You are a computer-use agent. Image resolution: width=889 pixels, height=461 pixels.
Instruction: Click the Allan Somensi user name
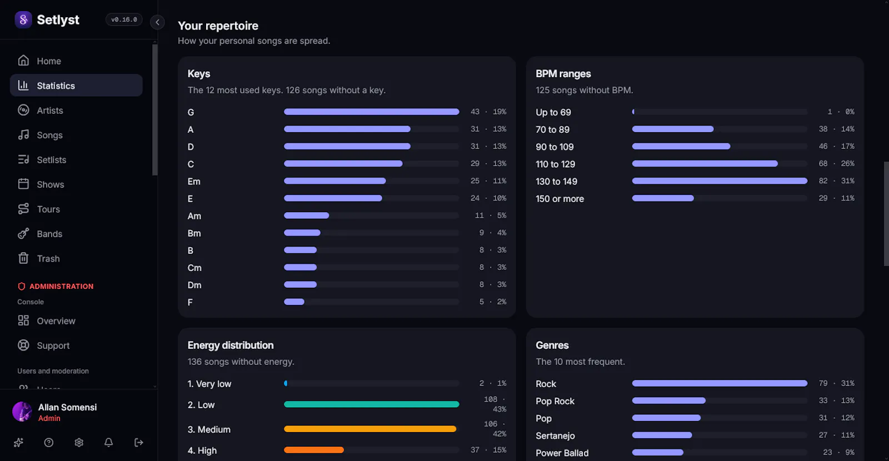pyautogui.click(x=67, y=407)
